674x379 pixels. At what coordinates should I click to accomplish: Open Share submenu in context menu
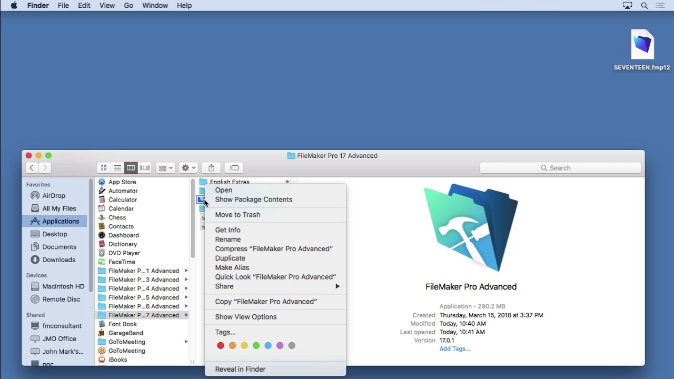[x=275, y=286]
